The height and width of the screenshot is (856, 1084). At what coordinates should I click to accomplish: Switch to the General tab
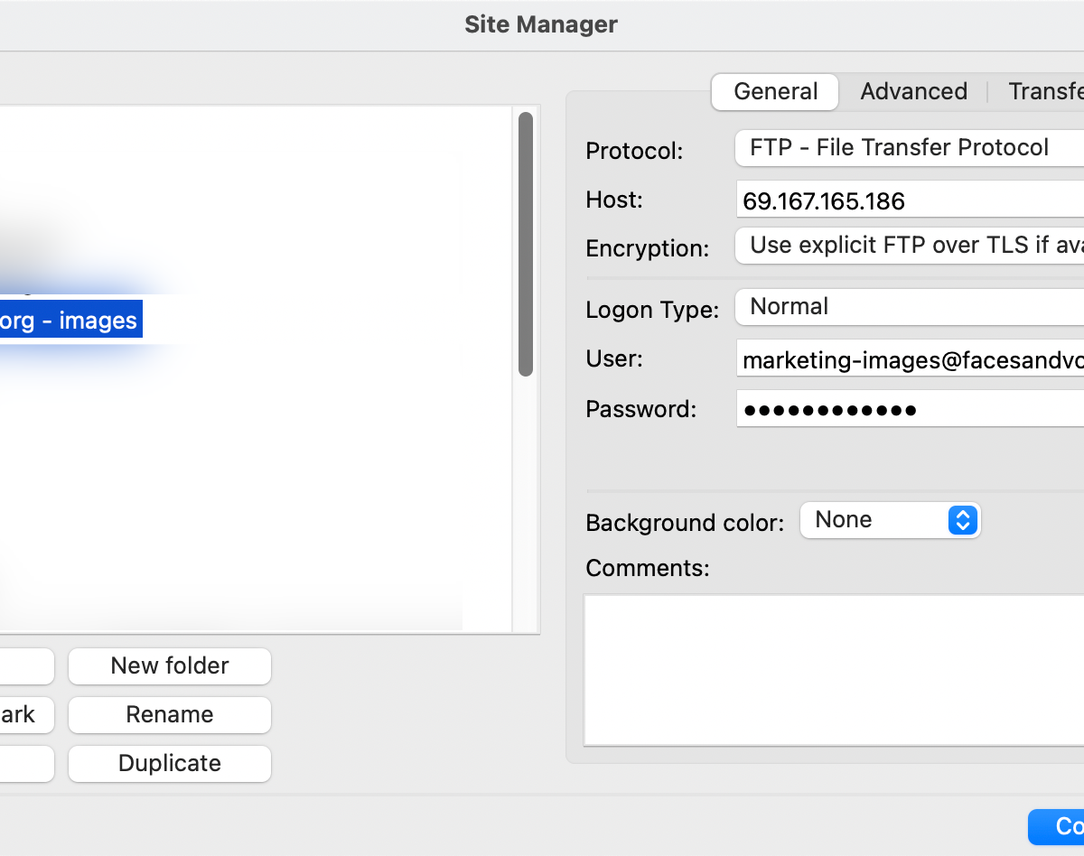pos(775,92)
